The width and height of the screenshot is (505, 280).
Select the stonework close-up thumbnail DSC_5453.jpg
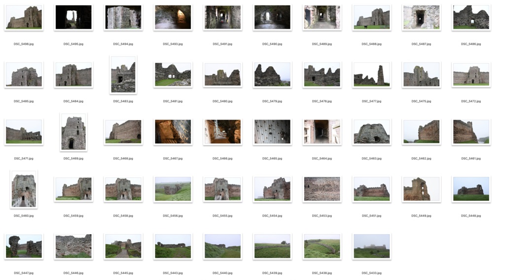coord(322,189)
